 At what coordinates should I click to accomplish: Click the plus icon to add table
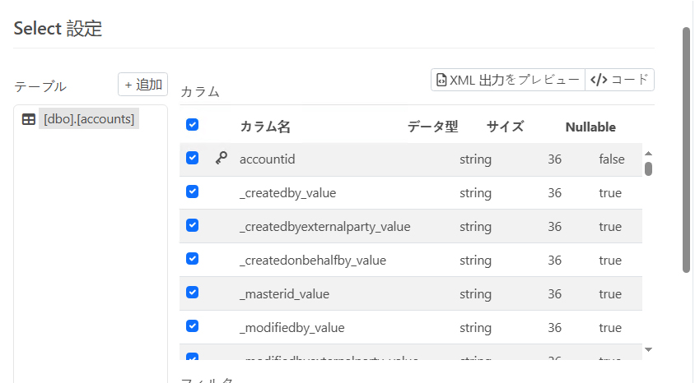click(x=128, y=85)
